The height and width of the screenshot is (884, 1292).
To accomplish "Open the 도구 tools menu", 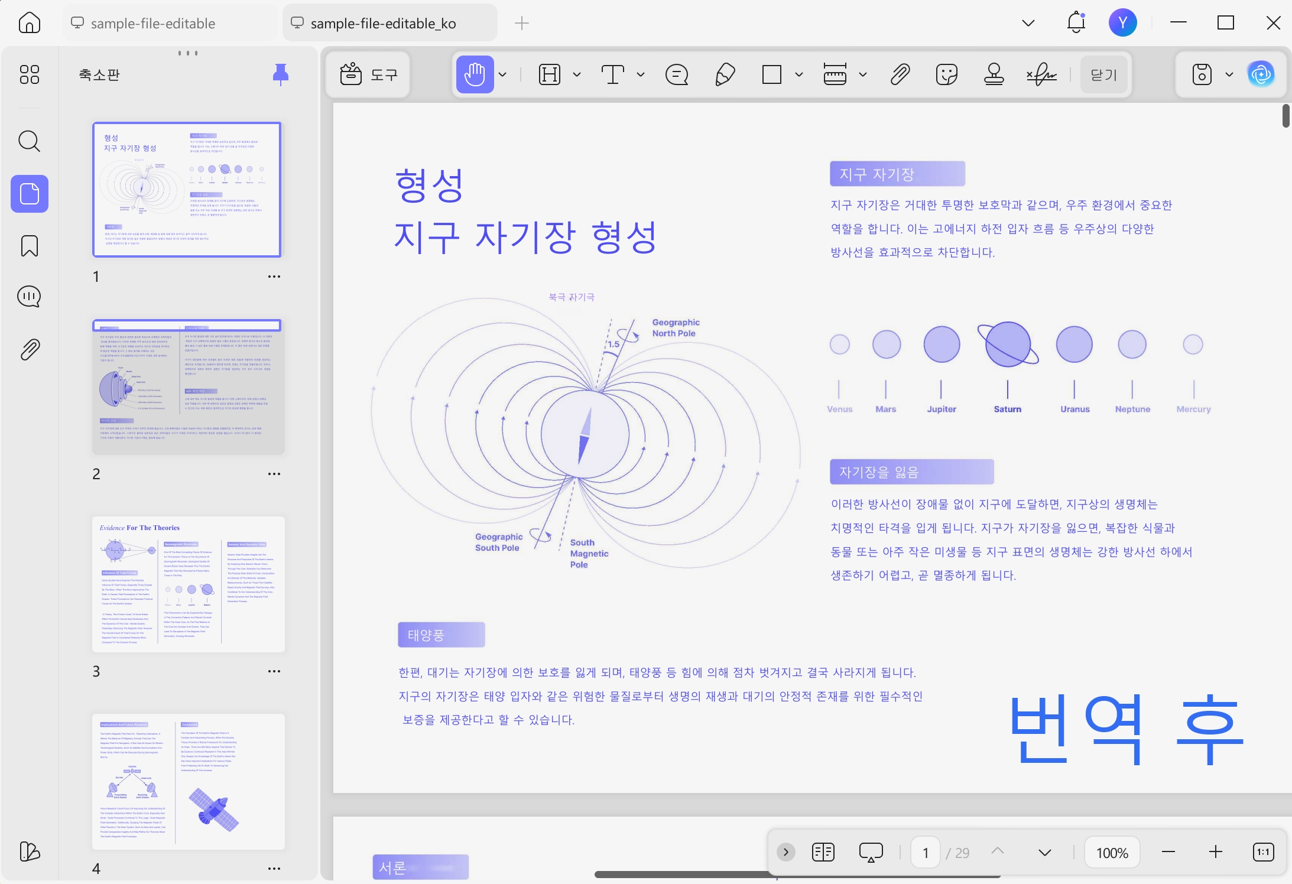I will click(368, 74).
